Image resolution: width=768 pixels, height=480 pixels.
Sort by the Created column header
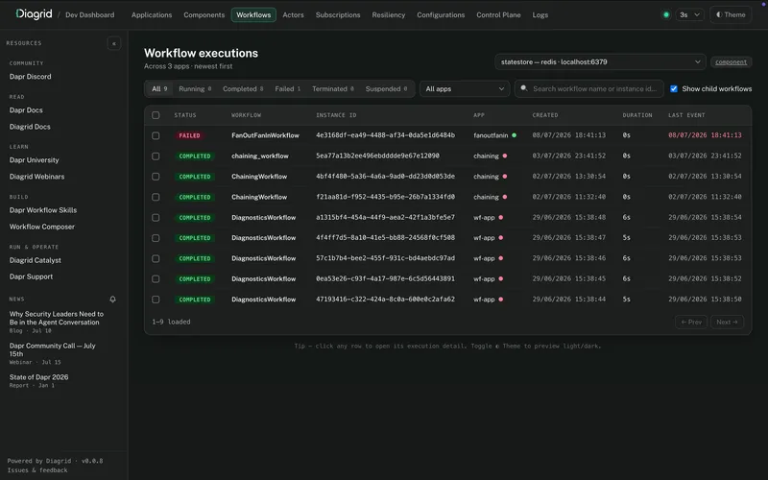click(x=545, y=115)
